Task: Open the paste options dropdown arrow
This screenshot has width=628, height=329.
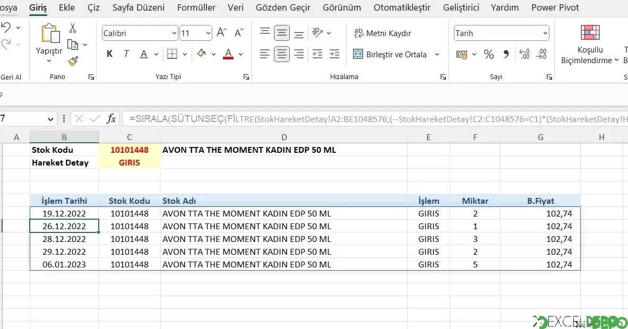Action: (x=49, y=61)
